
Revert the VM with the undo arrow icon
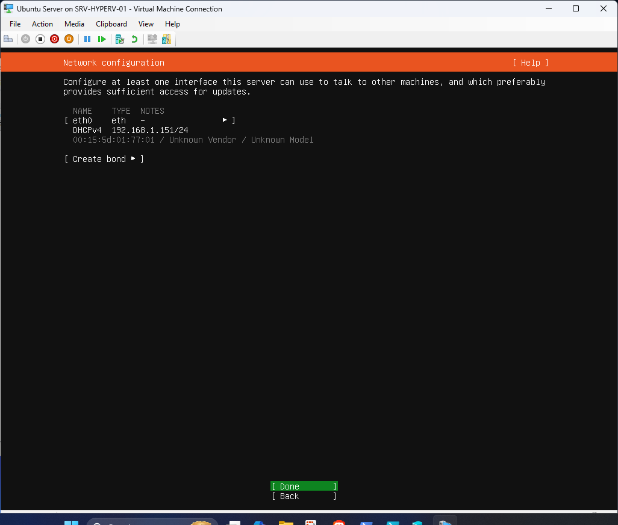tap(134, 39)
